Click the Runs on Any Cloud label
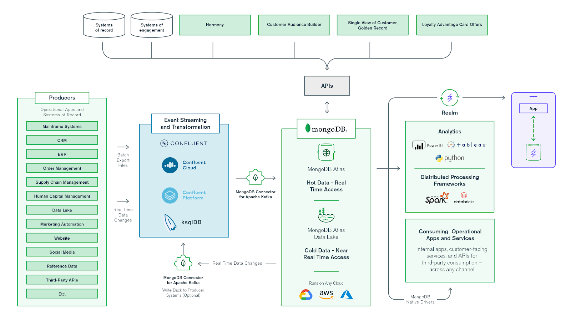The height and width of the screenshot is (321, 571). pos(326,283)
